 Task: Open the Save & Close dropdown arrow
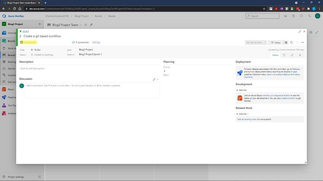point(265,43)
